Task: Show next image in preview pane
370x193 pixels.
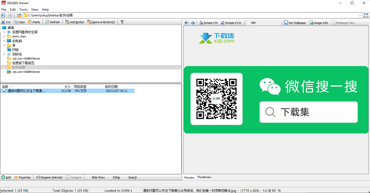Action: click(x=193, y=23)
